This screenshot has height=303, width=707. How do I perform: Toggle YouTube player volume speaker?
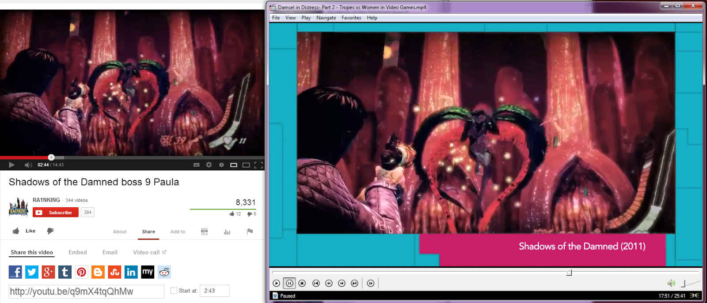point(28,165)
